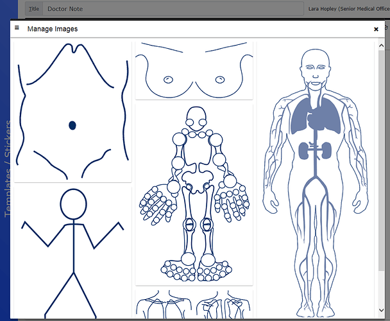Click the Title label
Screen dimensions: 390x321
35,10
